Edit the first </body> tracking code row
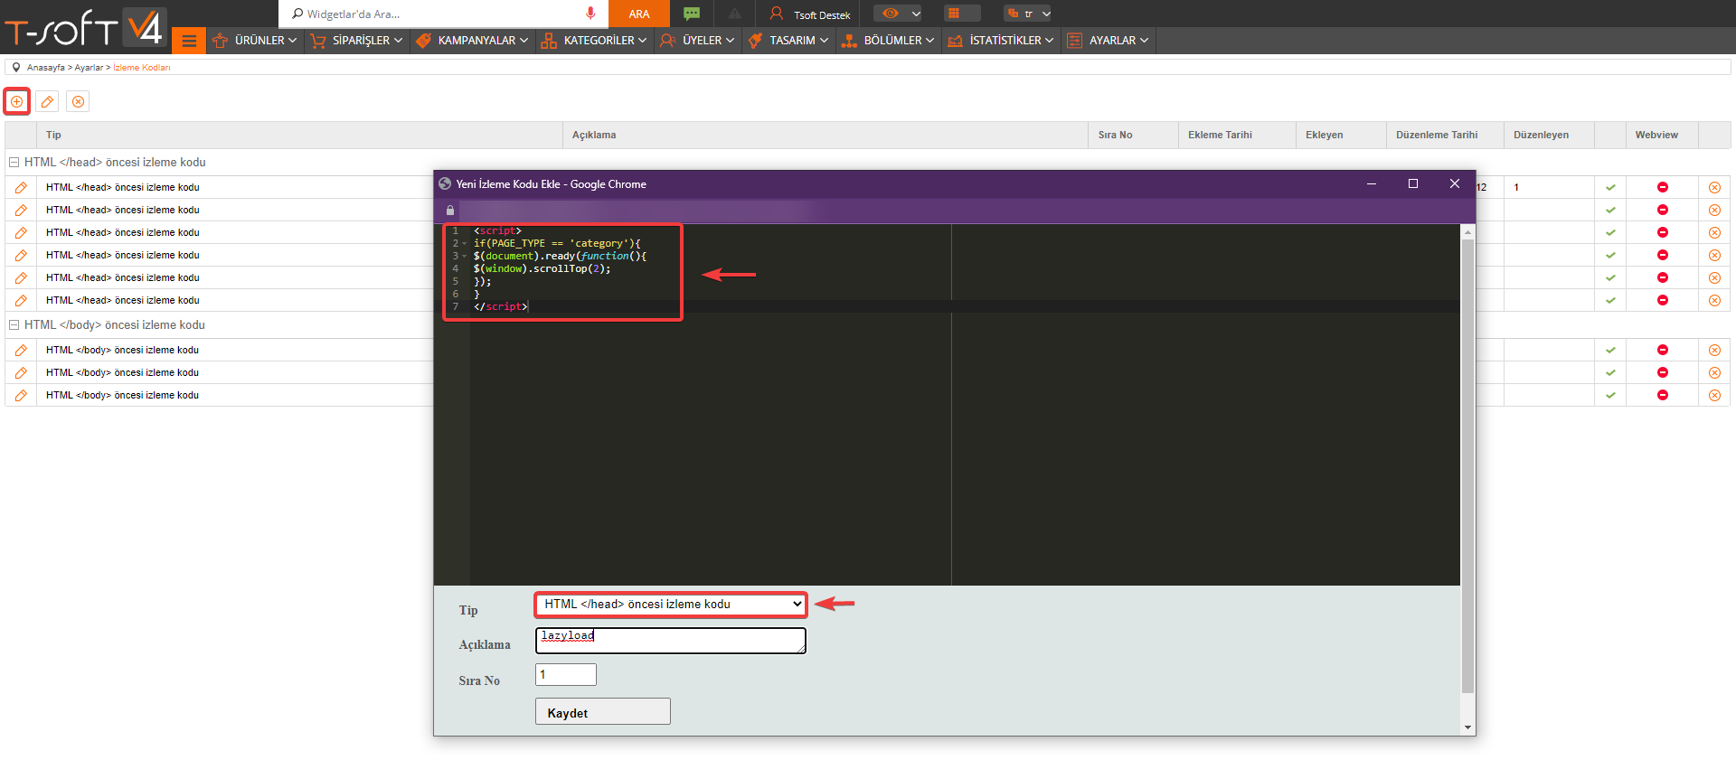 [x=21, y=350]
